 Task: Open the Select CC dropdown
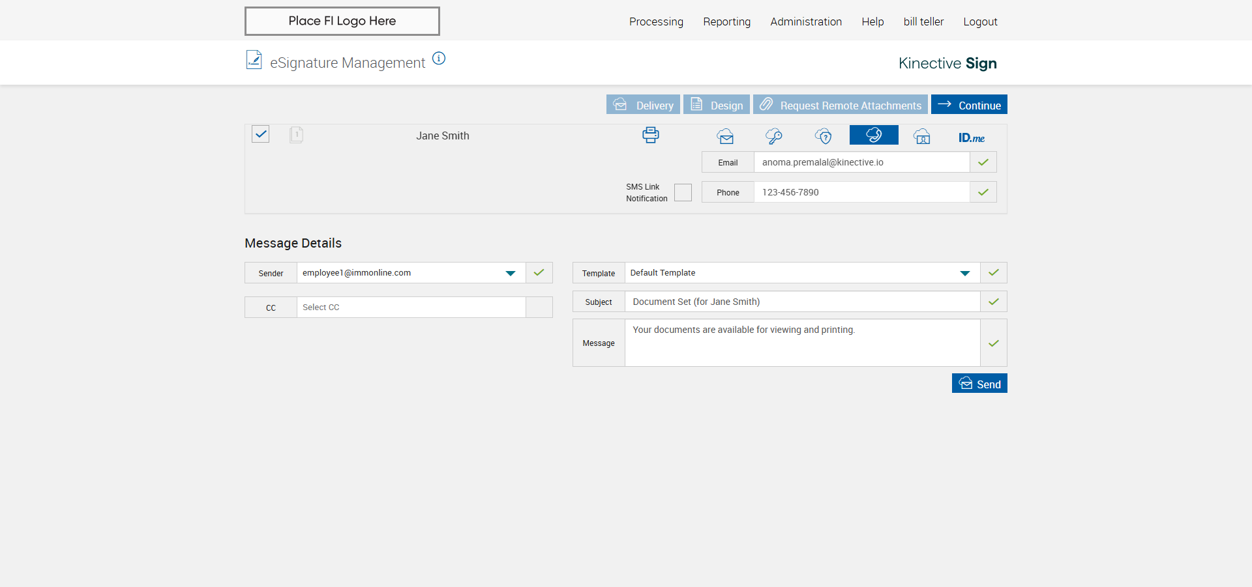point(411,308)
